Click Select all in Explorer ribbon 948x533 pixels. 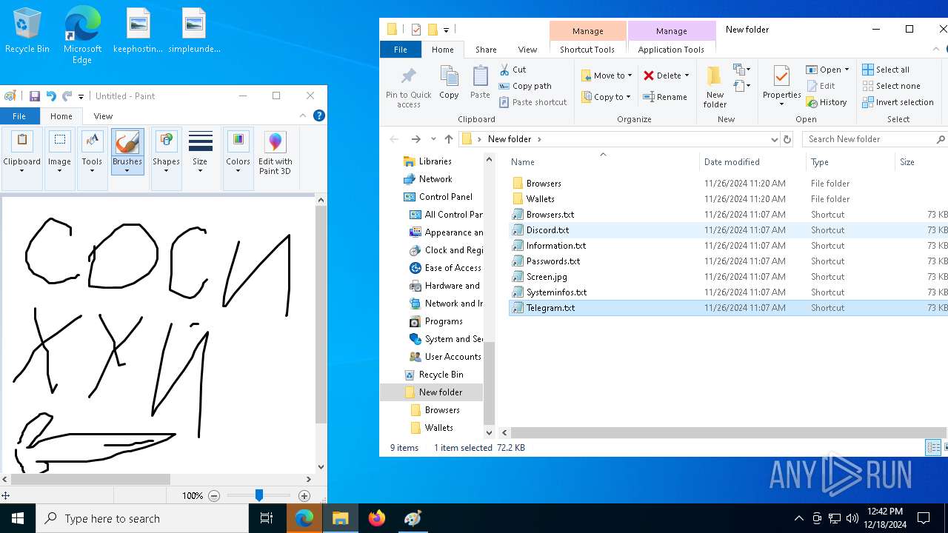[886, 70]
